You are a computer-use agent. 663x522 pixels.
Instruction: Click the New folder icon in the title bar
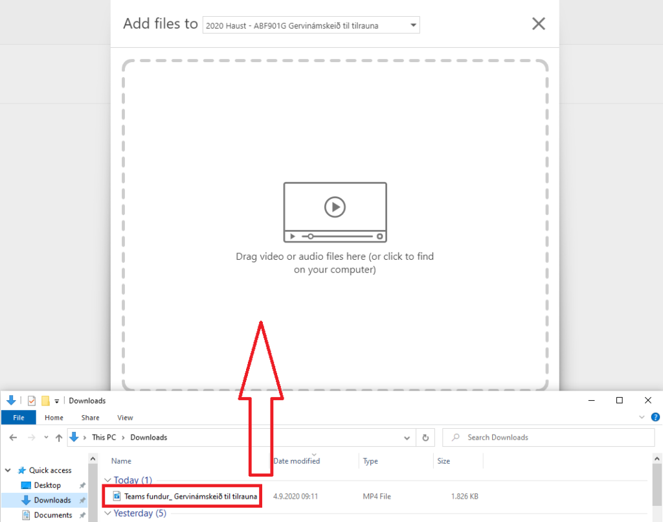[45, 400]
